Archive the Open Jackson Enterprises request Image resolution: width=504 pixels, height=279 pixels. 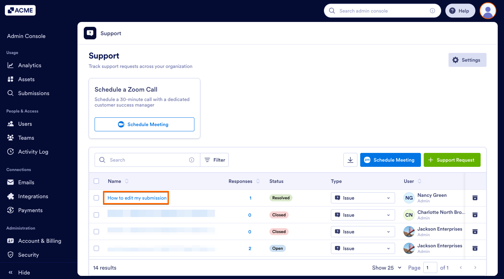point(475,248)
